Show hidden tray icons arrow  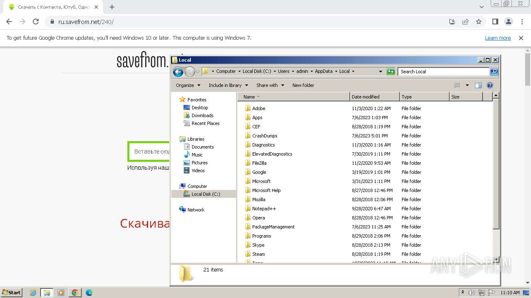pos(463,293)
